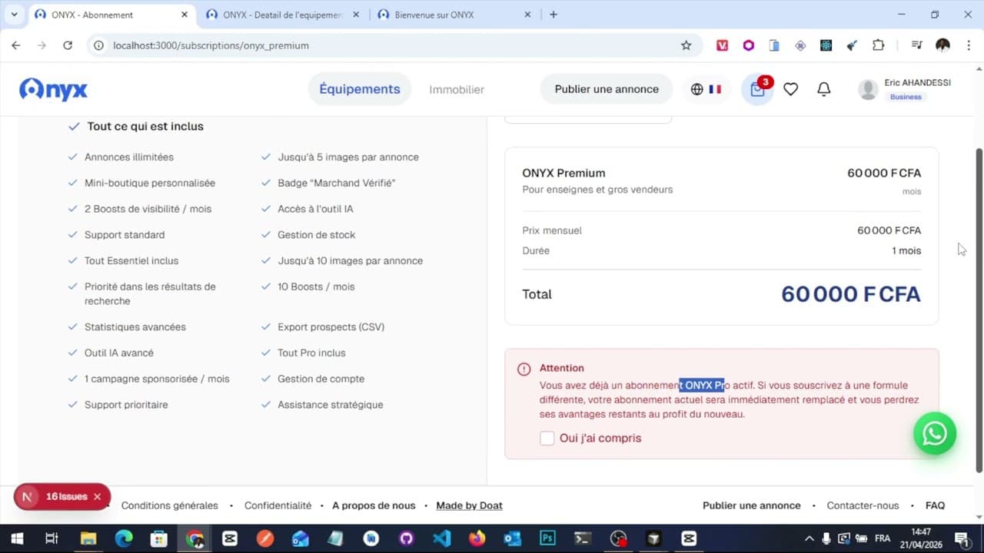
Task: Open the notifications bell
Action: [x=823, y=89]
